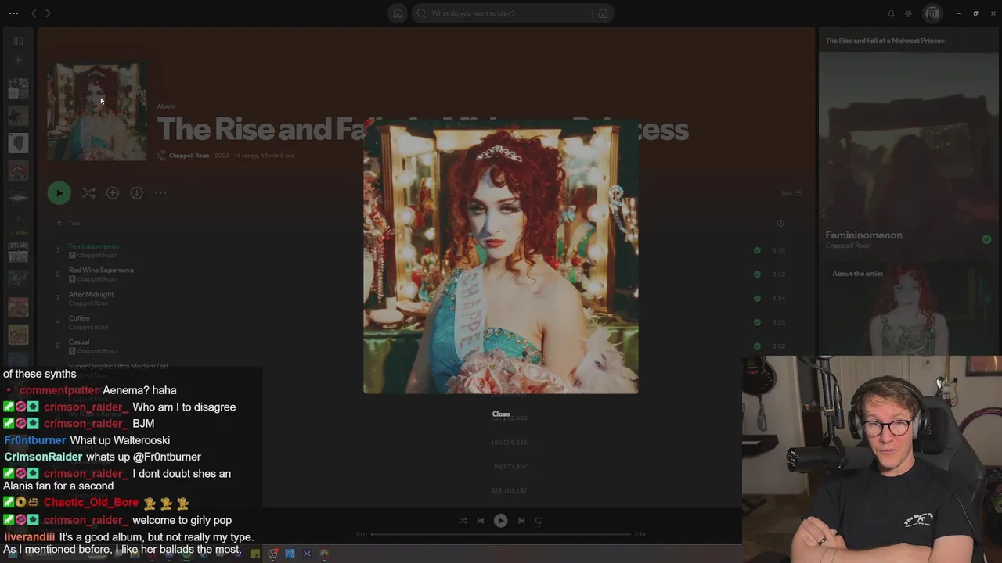Open Femininomenon title in Now Playing panel
1002x563 pixels.
point(863,235)
